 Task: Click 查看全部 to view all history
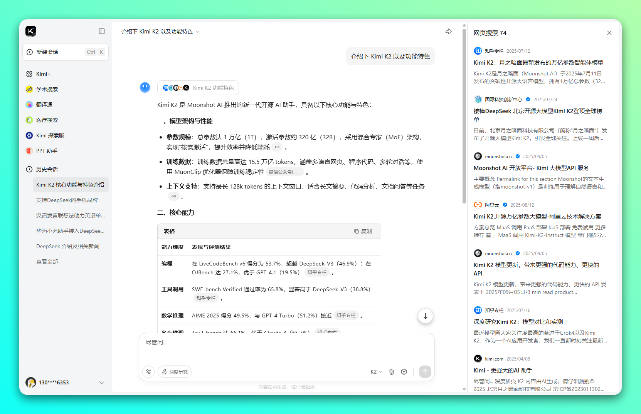tap(47, 262)
